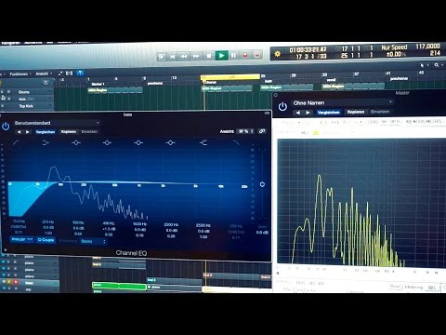The image size is (446, 335).
Task: Click Vergleichen in Channel EQ window
Action: [x=46, y=132]
